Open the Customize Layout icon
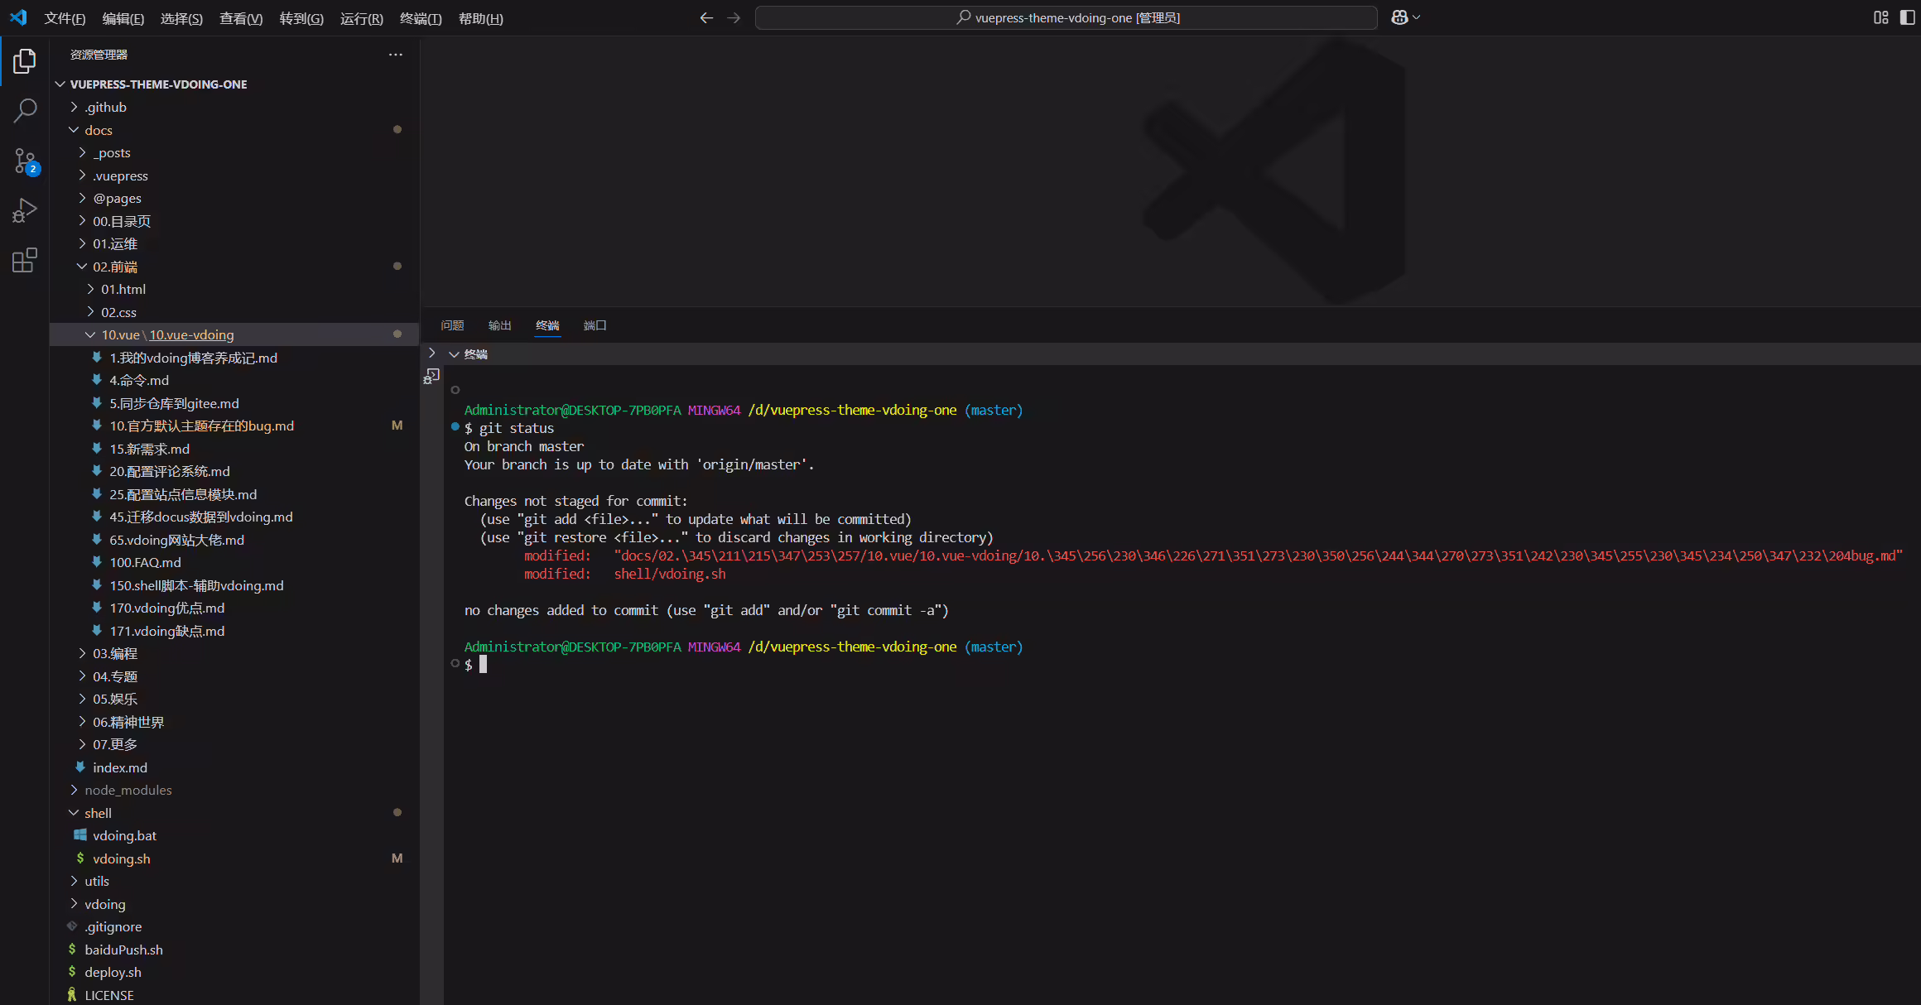The image size is (1921, 1005). 1881,17
